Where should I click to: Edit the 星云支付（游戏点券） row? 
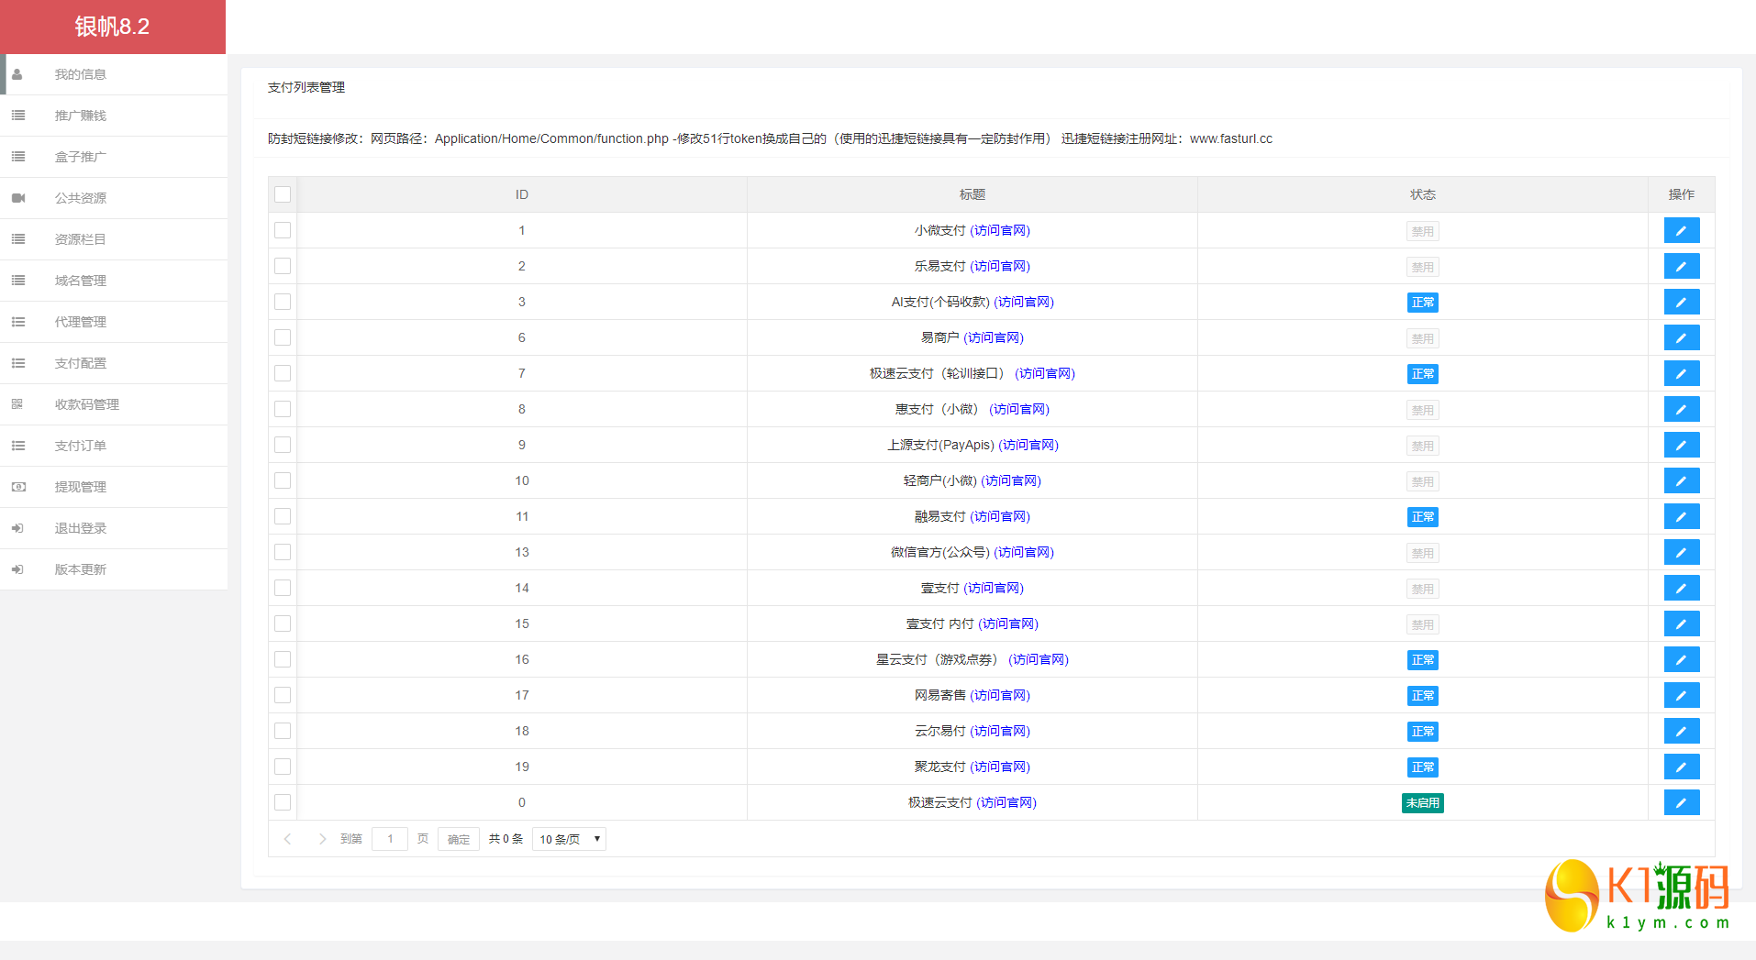pyautogui.click(x=1681, y=659)
